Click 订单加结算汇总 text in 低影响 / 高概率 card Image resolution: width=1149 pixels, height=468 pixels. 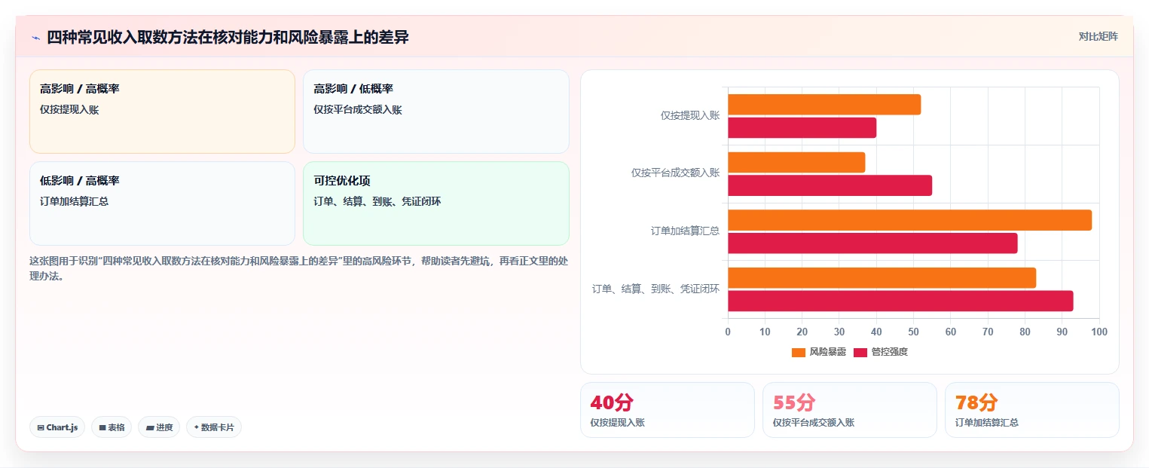[x=74, y=201]
